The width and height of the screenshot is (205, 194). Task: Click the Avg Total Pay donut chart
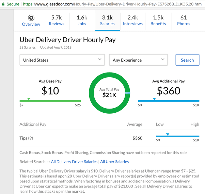click(109, 93)
